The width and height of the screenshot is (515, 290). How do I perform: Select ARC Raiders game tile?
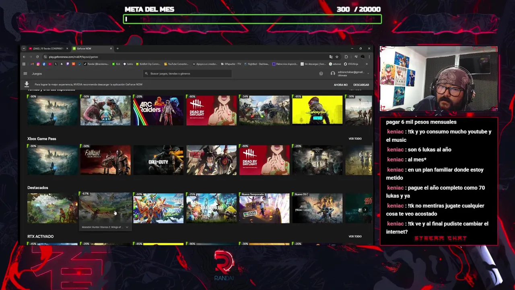(158, 110)
